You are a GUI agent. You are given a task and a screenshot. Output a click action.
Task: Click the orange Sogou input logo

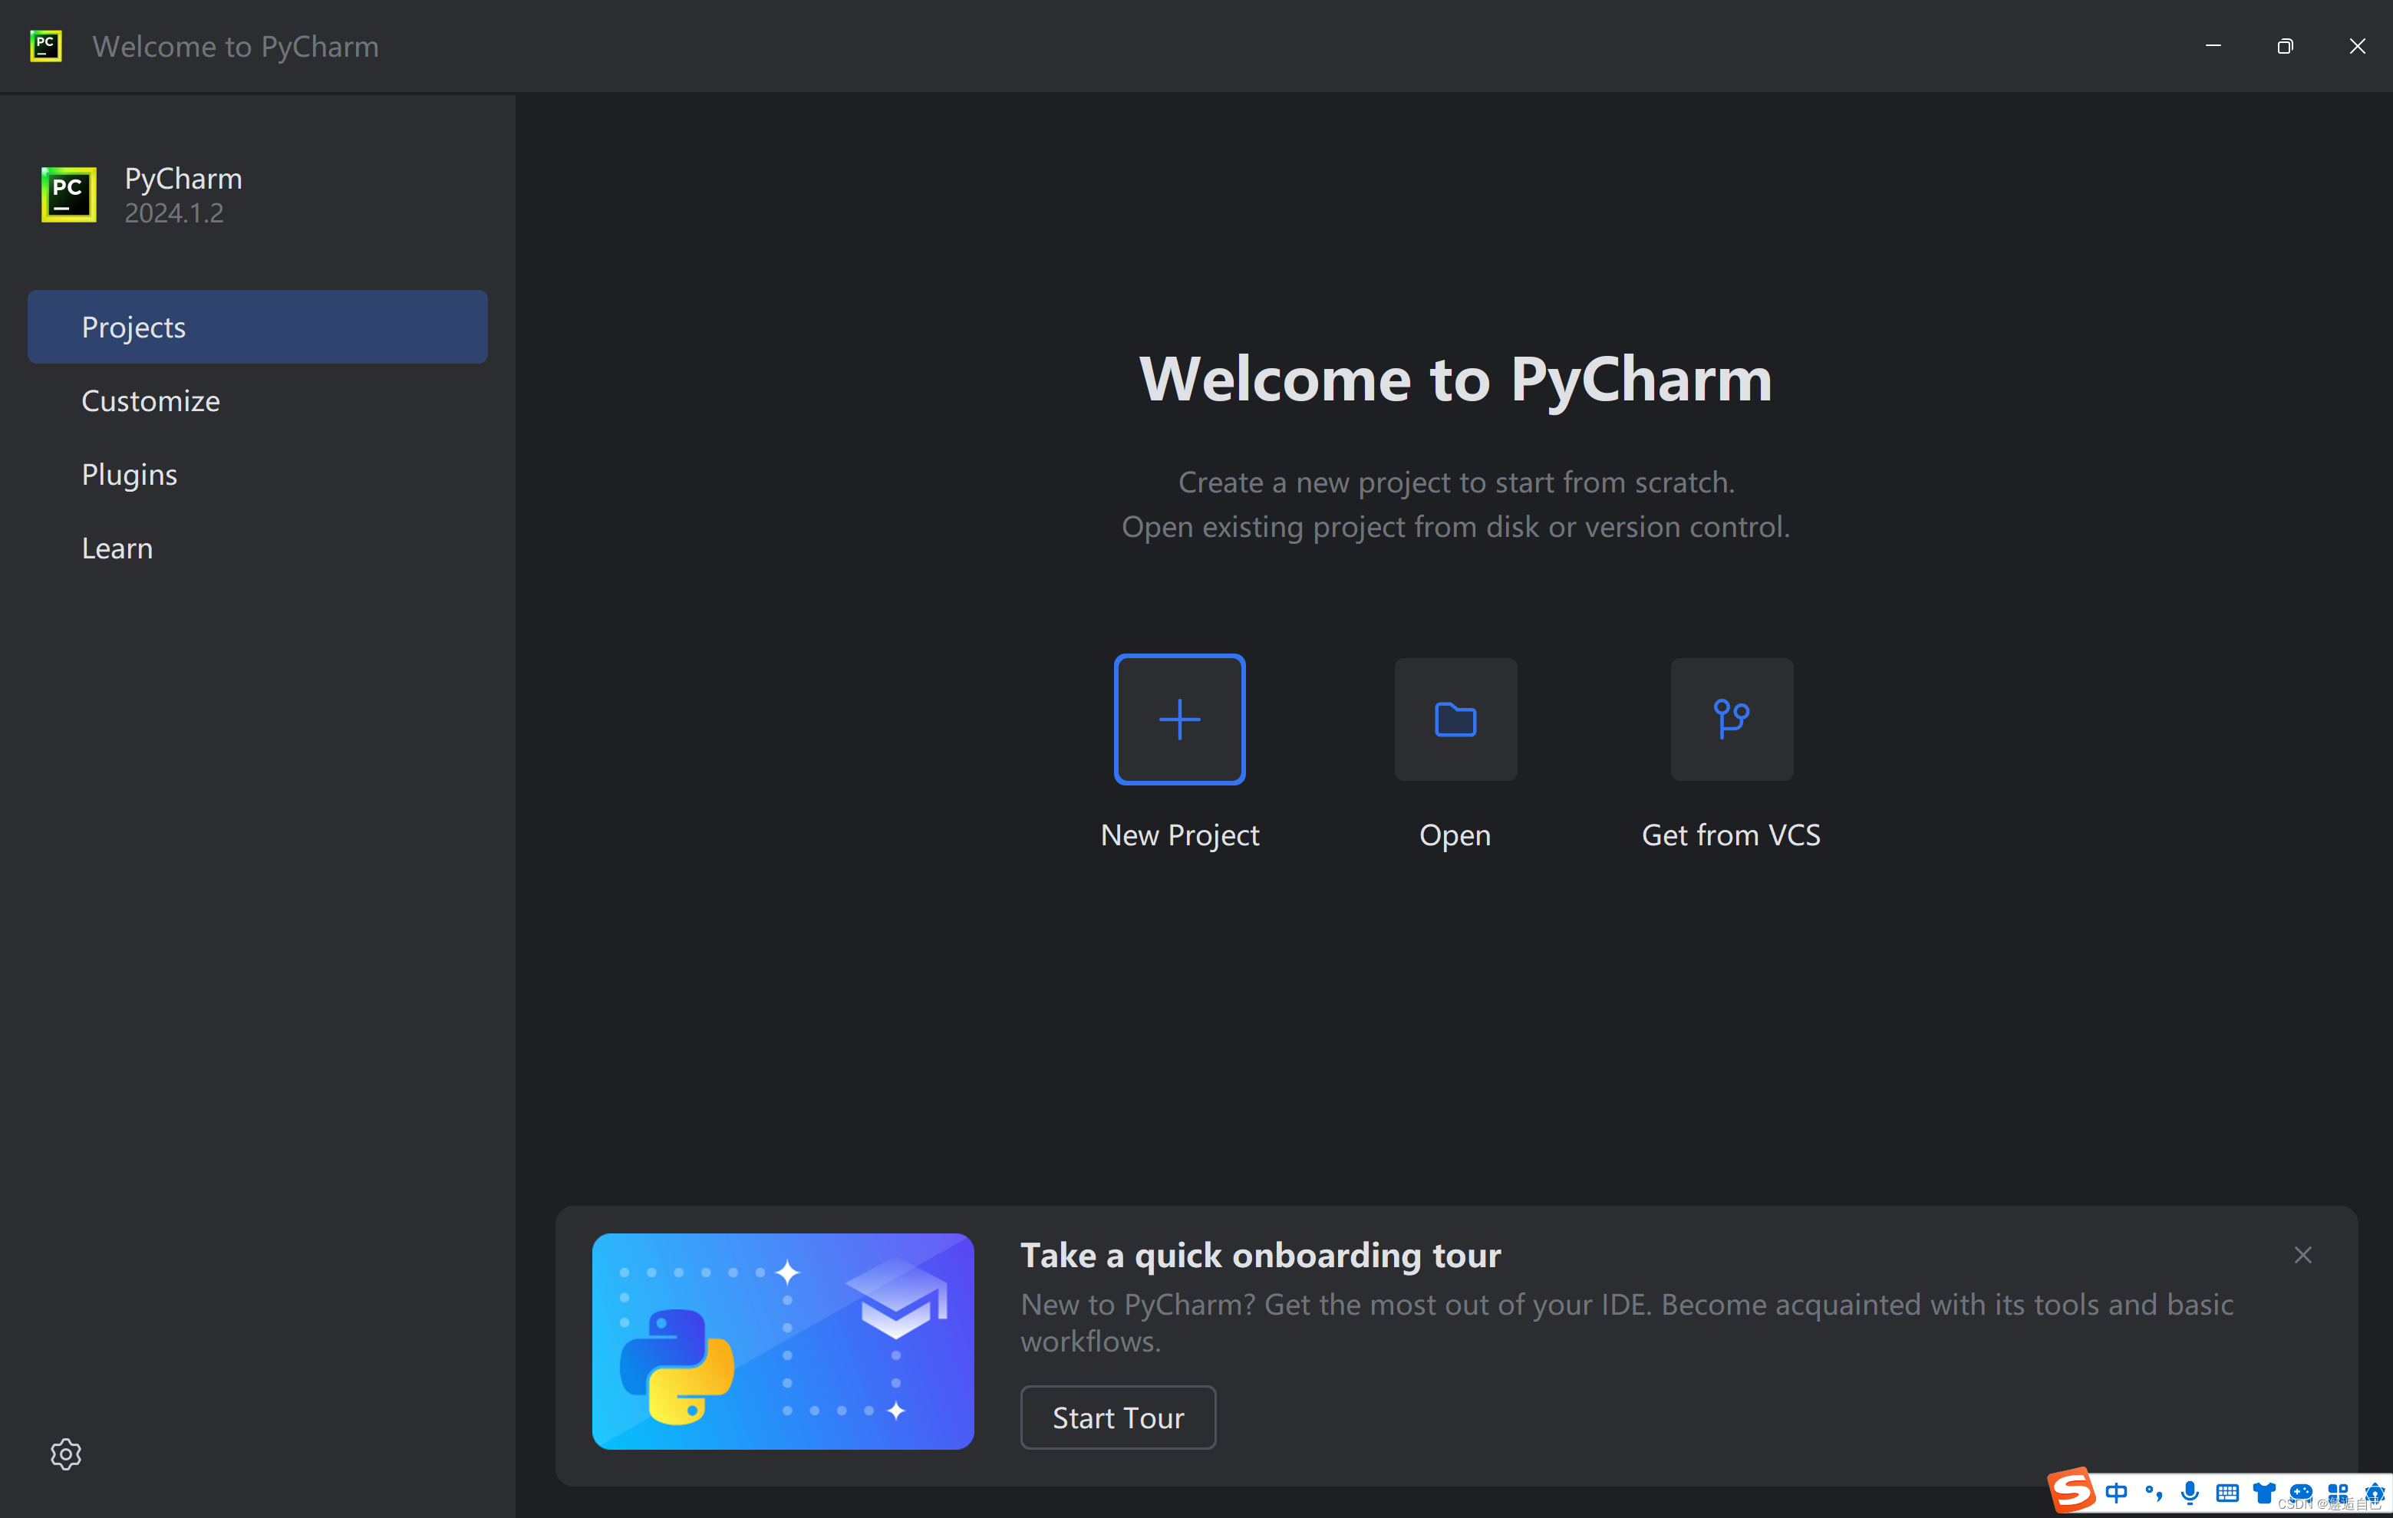pos(2071,1491)
